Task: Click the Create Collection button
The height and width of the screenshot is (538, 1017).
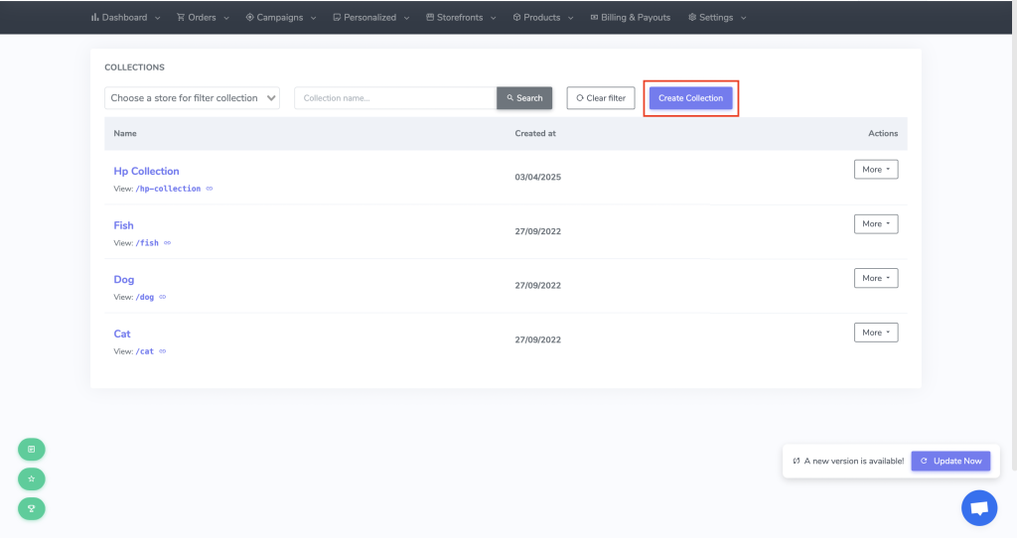Action: 690,98
